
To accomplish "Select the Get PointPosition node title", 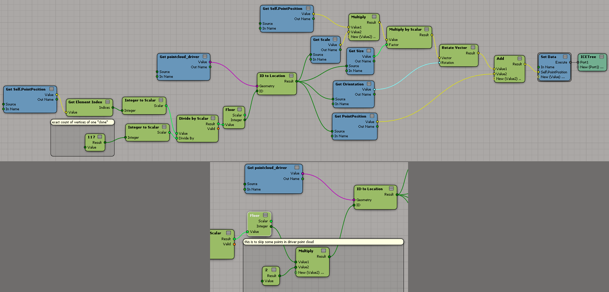I will (350, 116).
